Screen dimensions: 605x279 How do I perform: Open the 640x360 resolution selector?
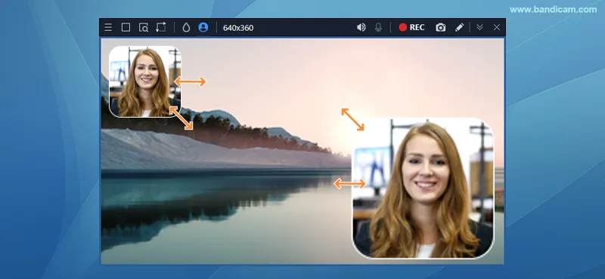coord(238,28)
